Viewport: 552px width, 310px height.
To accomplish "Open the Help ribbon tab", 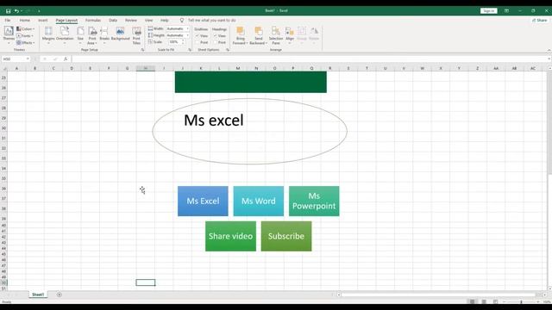I will (165, 21).
